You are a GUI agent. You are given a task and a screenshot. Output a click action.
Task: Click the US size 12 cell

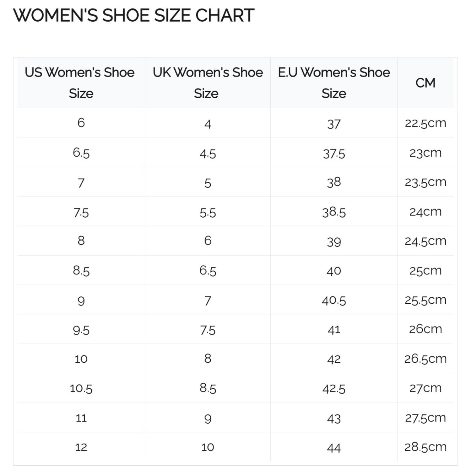81,447
